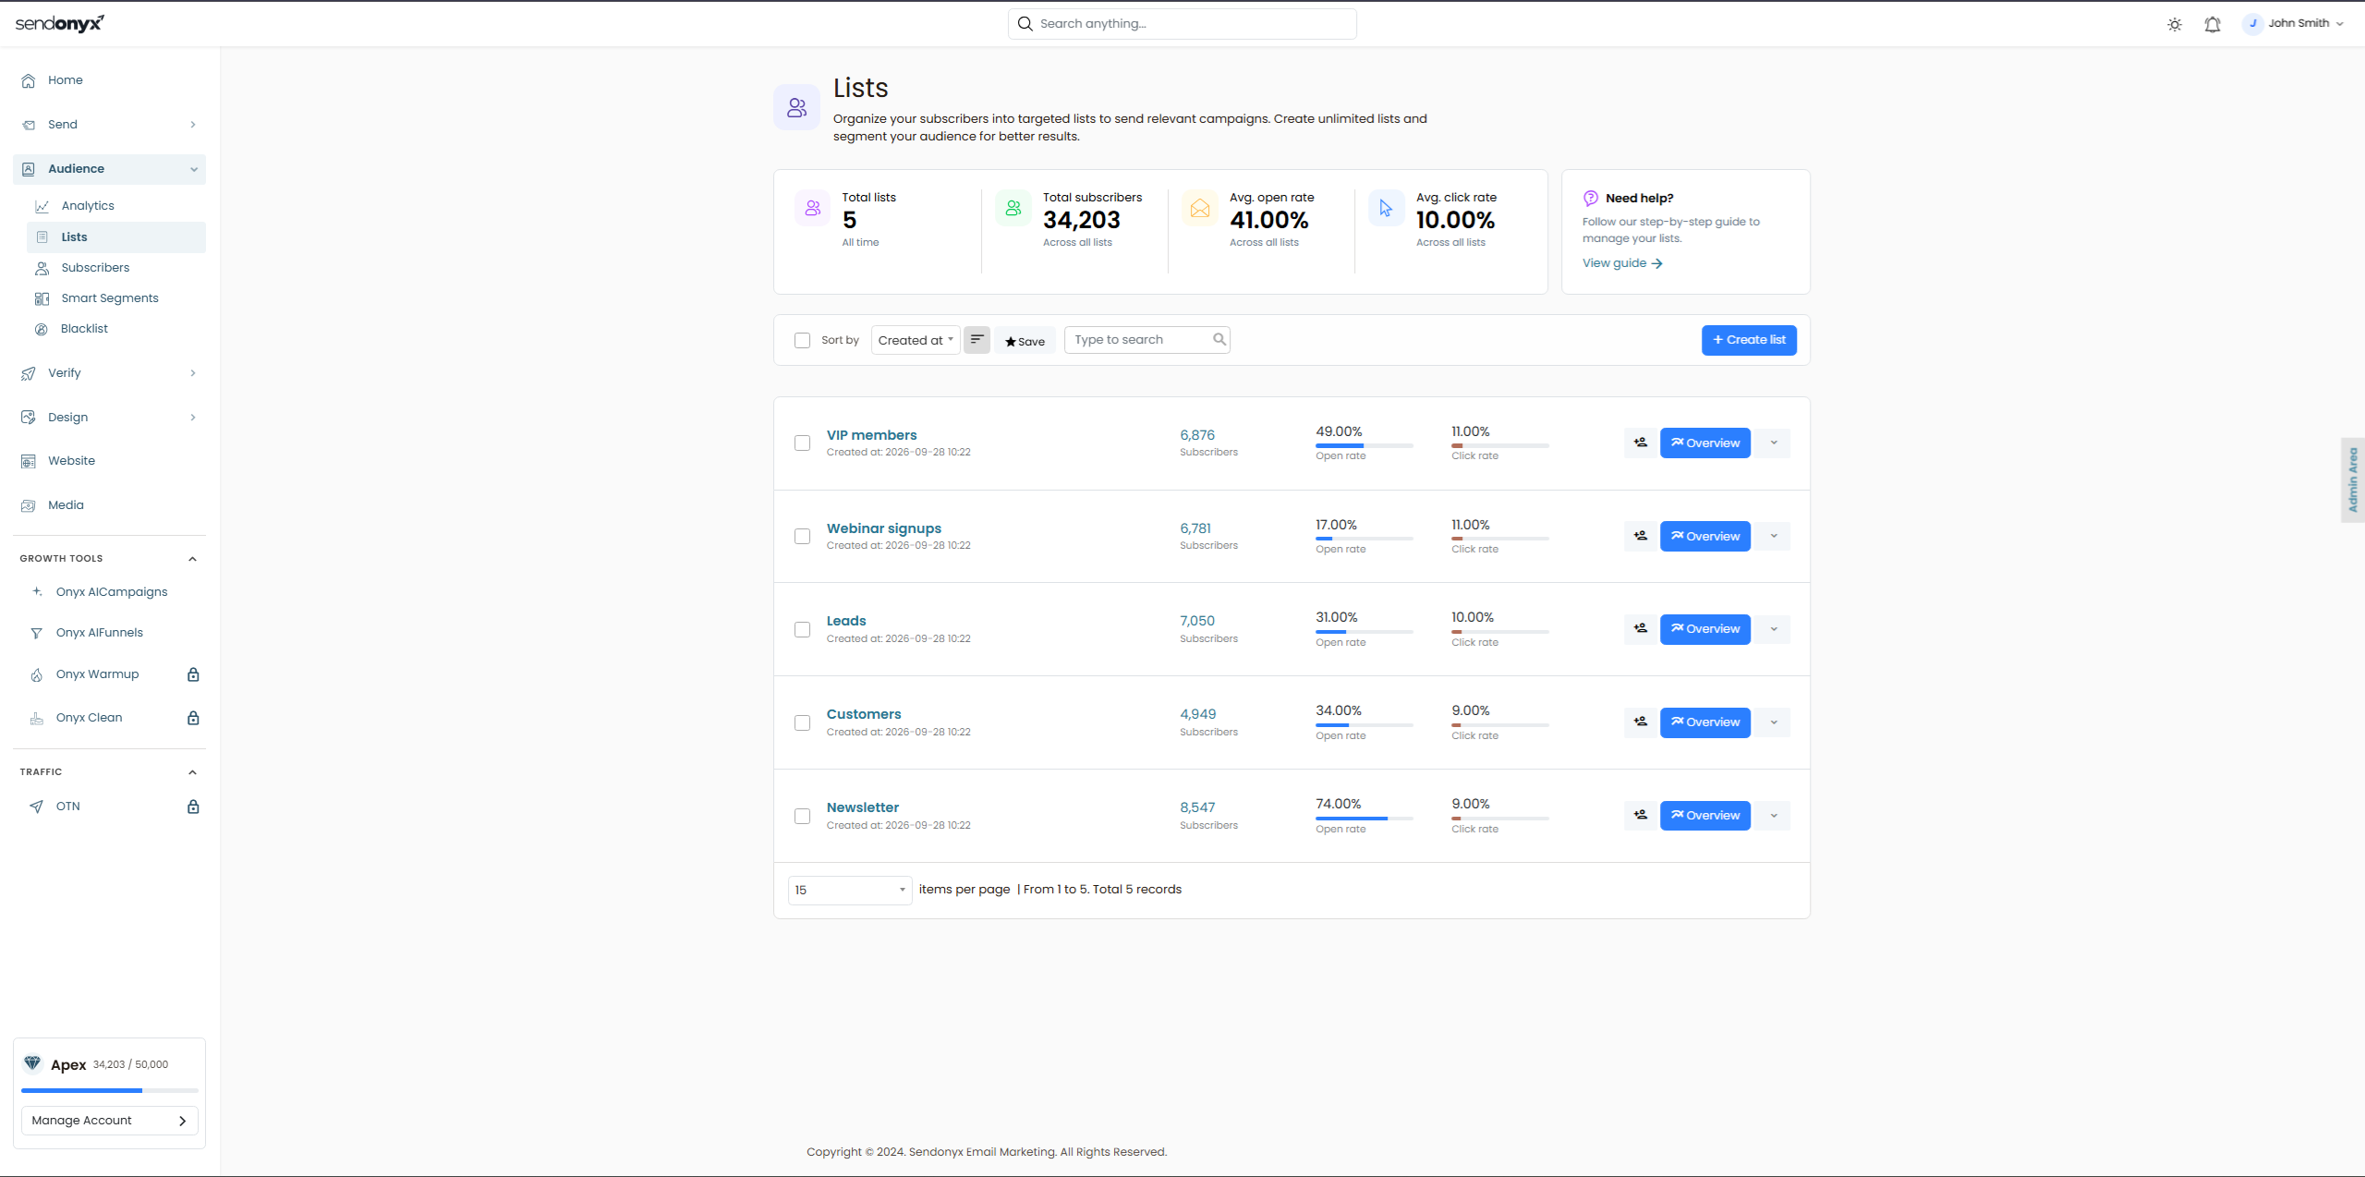Image resolution: width=2365 pixels, height=1177 pixels.
Task: Open the Created at sort dropdown
Action: tap(916, 340)
